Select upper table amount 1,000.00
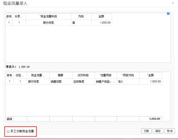Screen dimensions: 178x139 pos(102,23)
